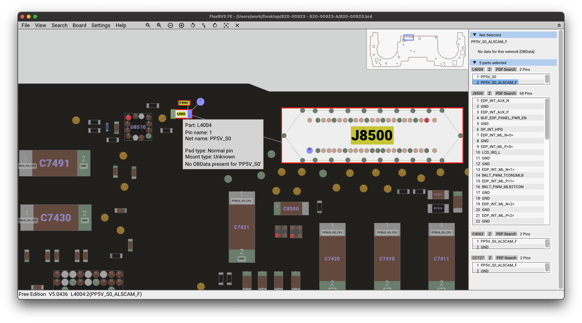The width and height of the screenshot is (582, 323).
Task: Click the board overview minimap thumbnail
Action: [417, 49]
